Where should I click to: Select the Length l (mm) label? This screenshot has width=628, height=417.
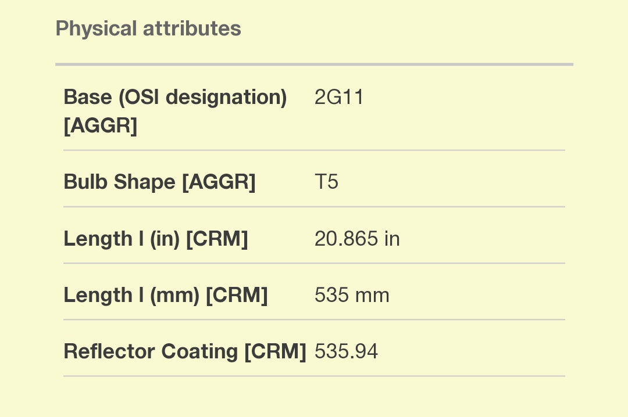coord(133,295)
